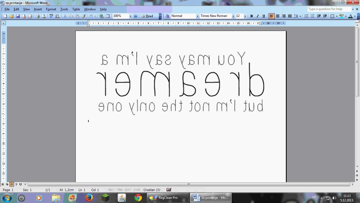Open the border style dropdown arrow
The image size is (360, 203).
click(x=336, y=16)
